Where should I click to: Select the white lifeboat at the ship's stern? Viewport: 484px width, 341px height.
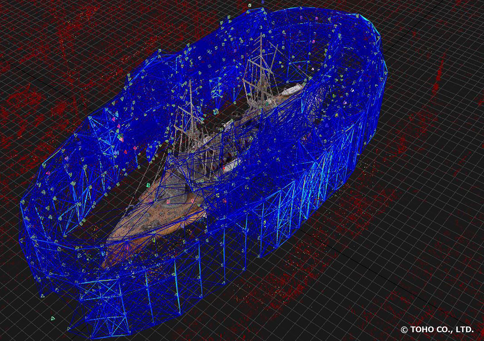tap(293, 89)
